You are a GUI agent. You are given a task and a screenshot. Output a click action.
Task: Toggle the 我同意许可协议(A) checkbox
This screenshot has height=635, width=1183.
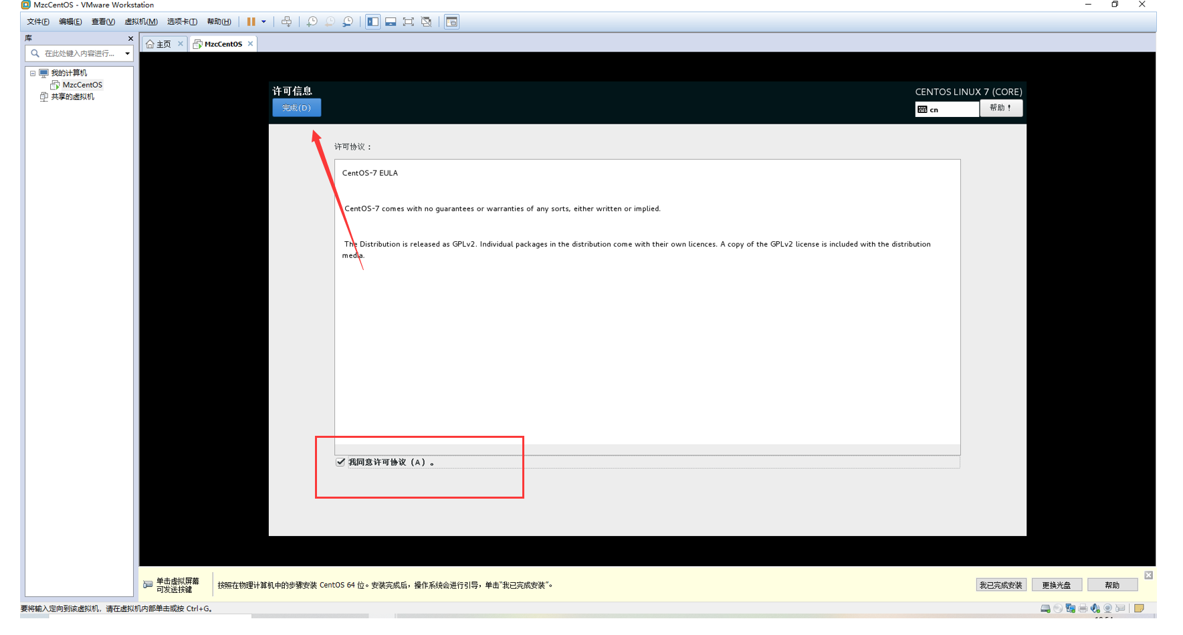click(x=340, y=462)
